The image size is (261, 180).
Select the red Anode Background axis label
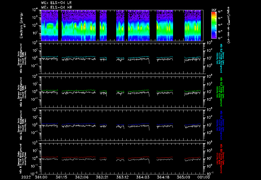point(220,159)
